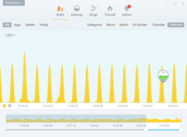
Task: Set time range to Unbegrenzt
Action: point(95,25)
